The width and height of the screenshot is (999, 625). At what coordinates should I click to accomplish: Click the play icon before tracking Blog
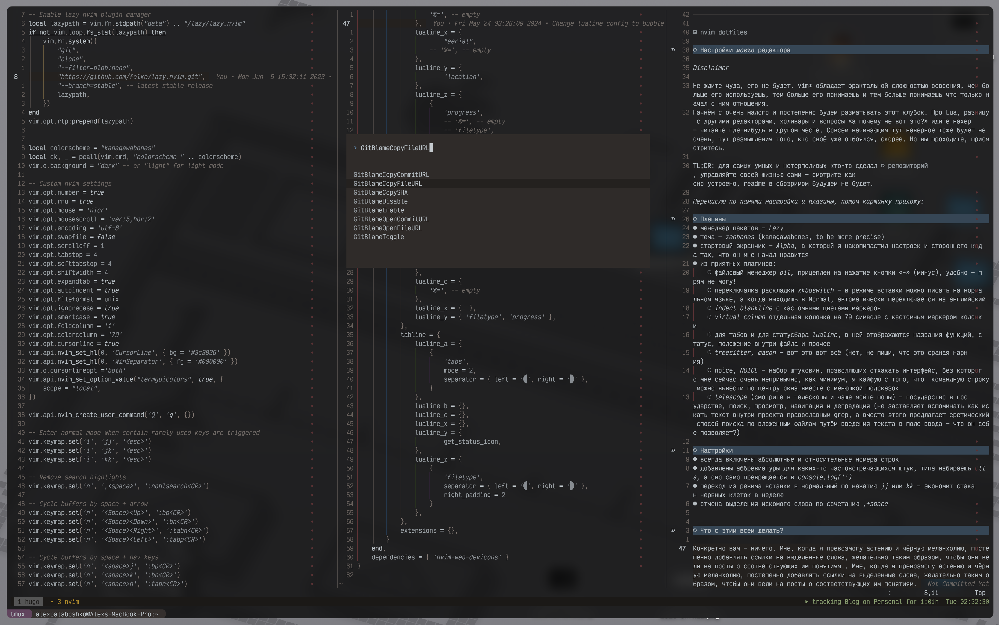(x=806, y=602)
